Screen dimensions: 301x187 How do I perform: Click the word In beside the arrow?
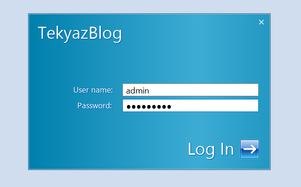(227, 149)
